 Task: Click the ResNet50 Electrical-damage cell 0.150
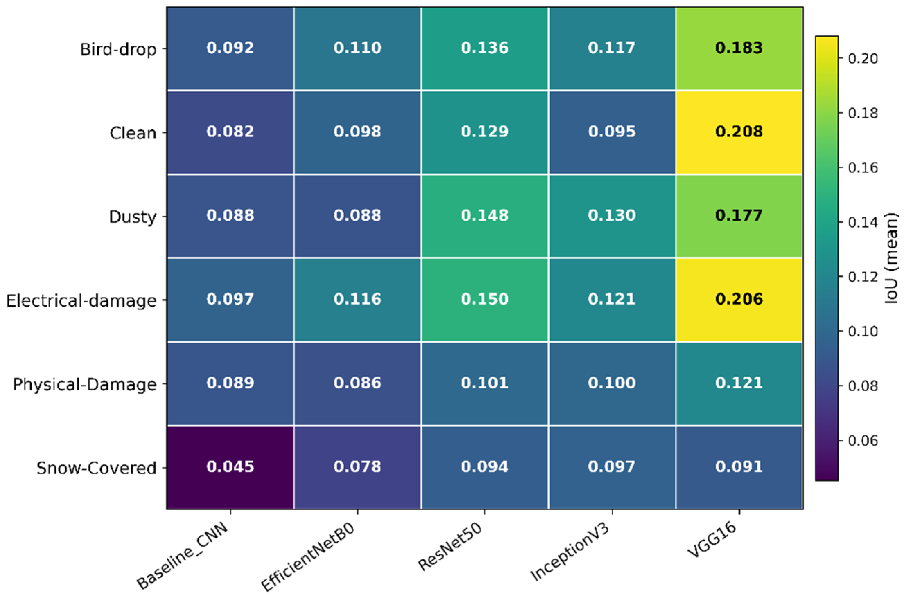[x=485, y=300]
